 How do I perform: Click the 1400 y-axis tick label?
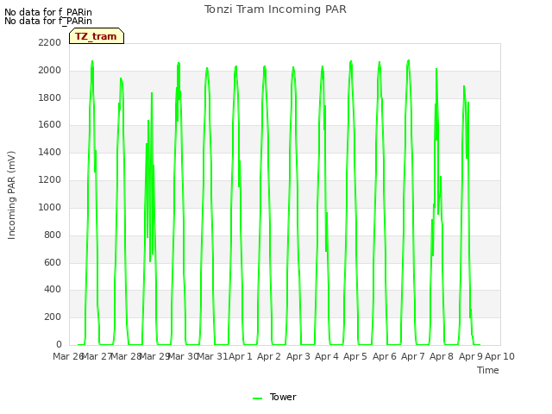pyautogui.click(x=50, y=153)
